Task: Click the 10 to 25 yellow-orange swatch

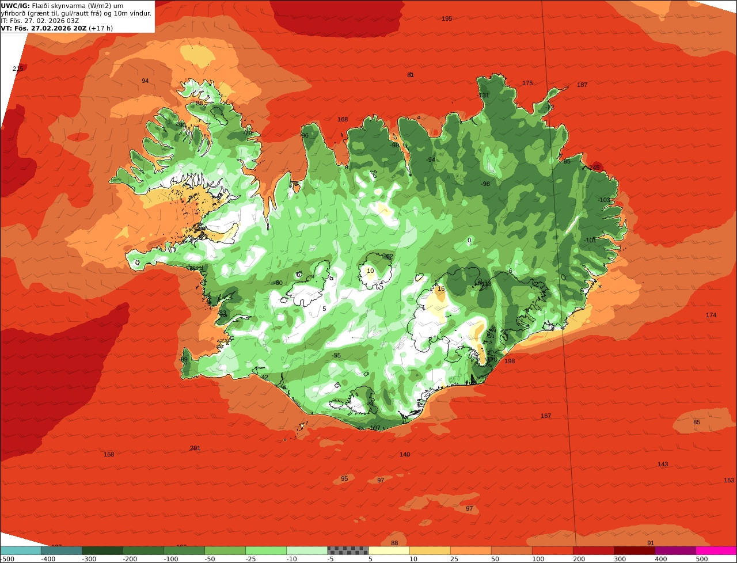Action: coord(430,550)
